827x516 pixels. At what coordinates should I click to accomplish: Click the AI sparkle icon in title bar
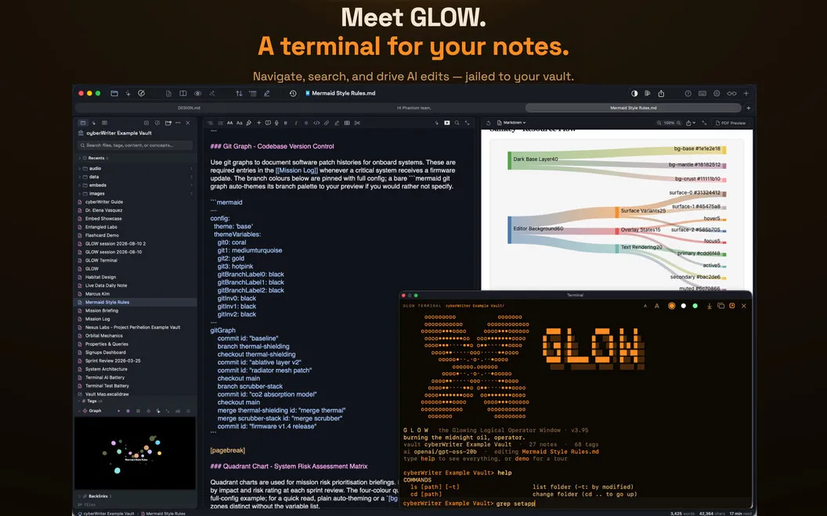(128, 93)
